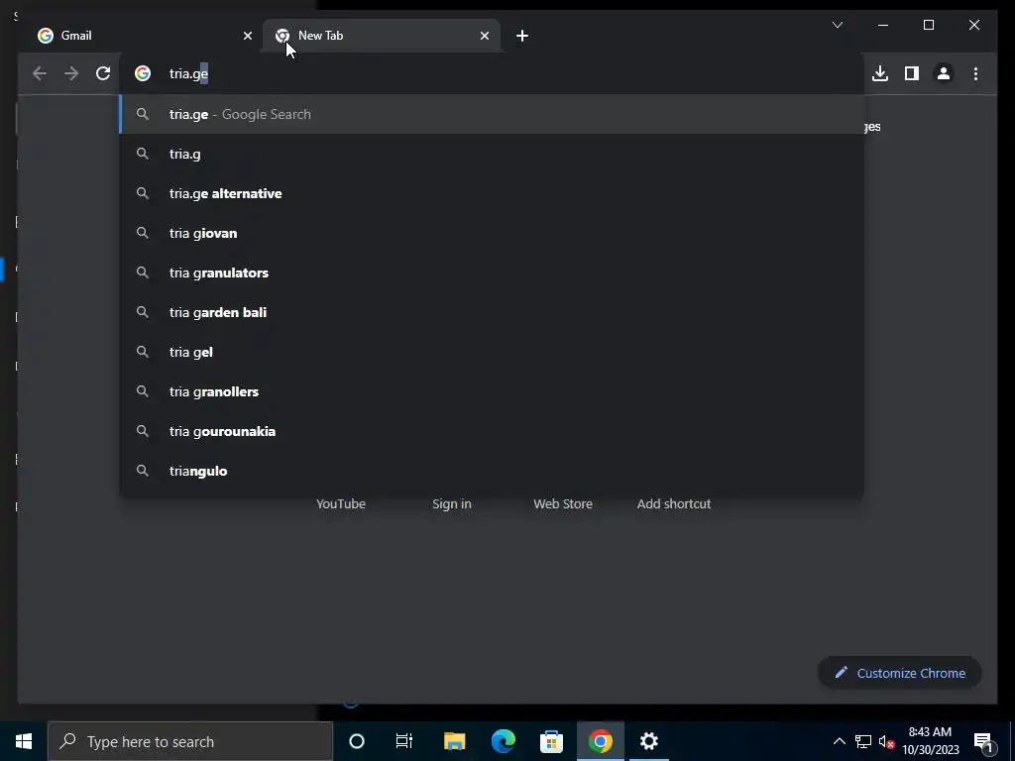Go forward using the forward arrow

71,73
